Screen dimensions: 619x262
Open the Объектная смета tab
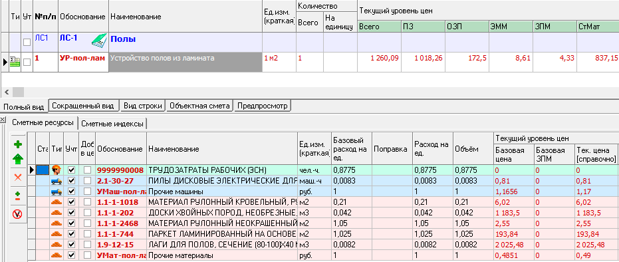coord(199,106)
